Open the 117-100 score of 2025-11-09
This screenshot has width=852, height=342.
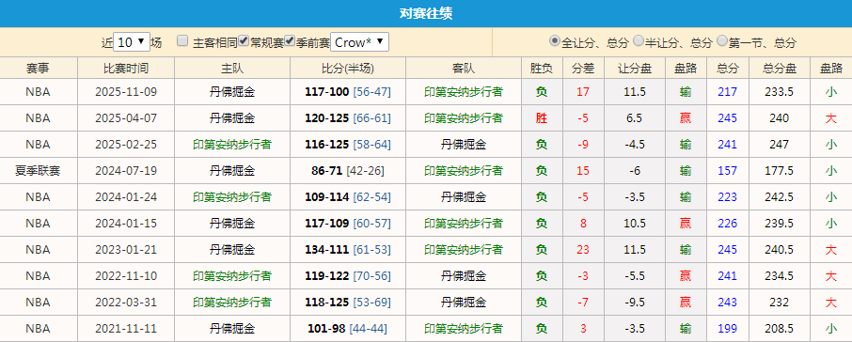click(x=327, y=92)
